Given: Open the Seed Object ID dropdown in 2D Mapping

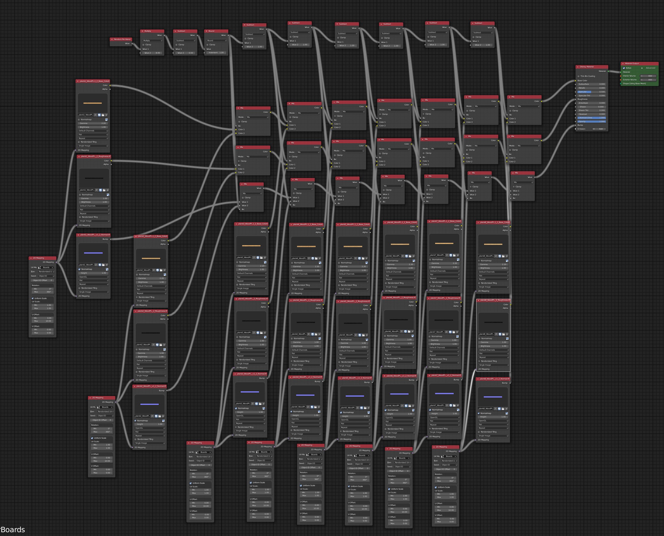Looking at the screenshot, I should click(46, 276).
